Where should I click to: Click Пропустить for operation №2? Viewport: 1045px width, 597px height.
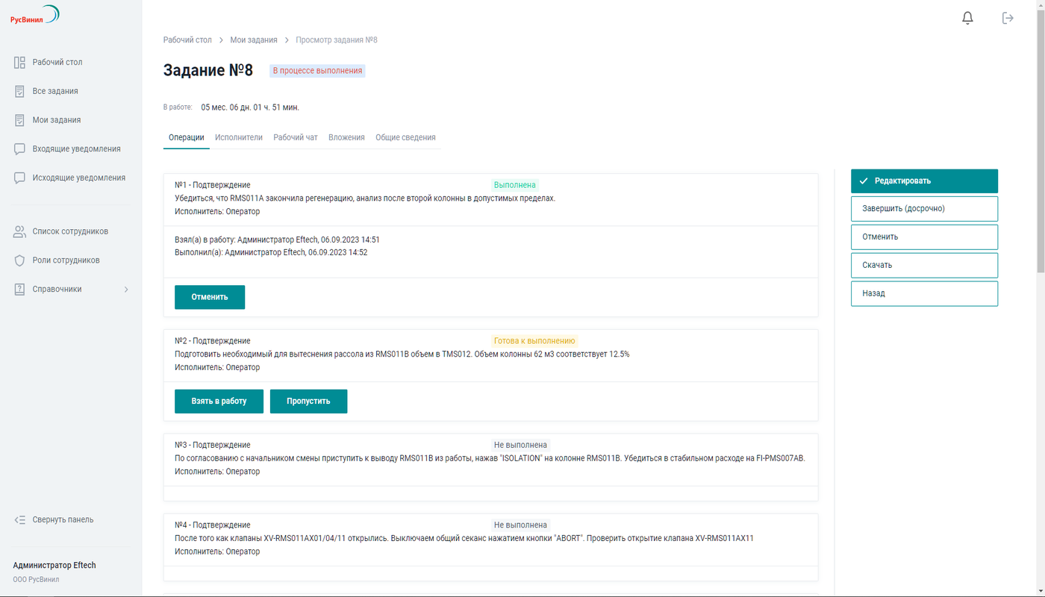pos(308,401)
